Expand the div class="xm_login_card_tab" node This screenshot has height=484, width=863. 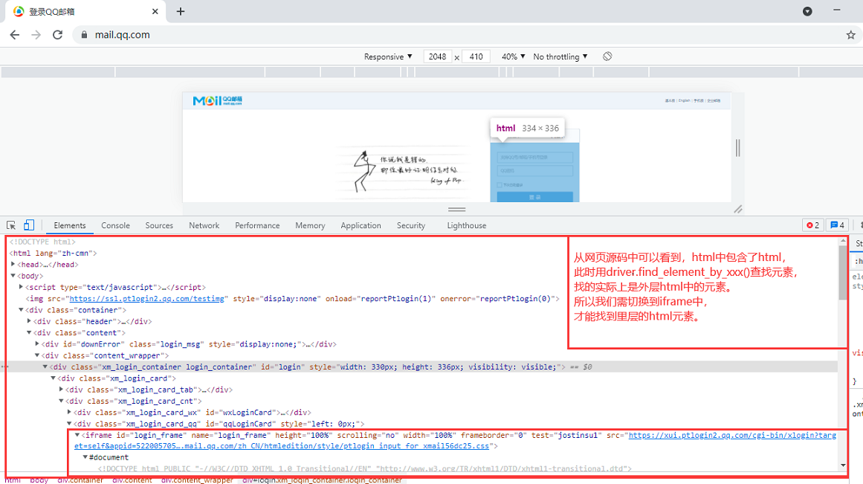point(61,390)
